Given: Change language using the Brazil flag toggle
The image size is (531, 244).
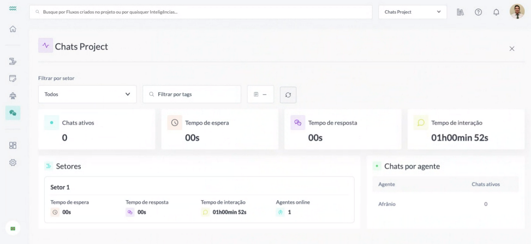Looking at the screenshot, I should [13, 228].
